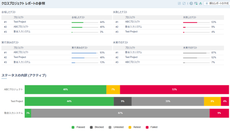Open Test Project in 合格したテスト table
230x131 pixels.
click(20, 22)
